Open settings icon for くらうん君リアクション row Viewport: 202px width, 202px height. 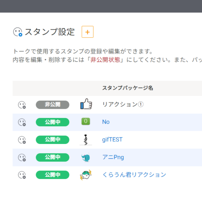22,175
